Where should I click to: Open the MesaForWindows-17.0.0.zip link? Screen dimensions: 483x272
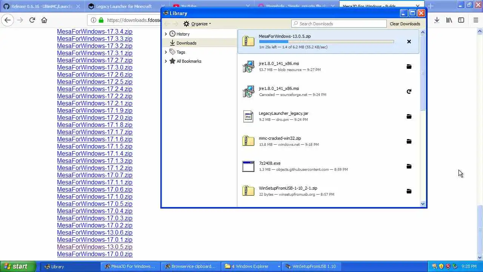[x=95, y=254]
